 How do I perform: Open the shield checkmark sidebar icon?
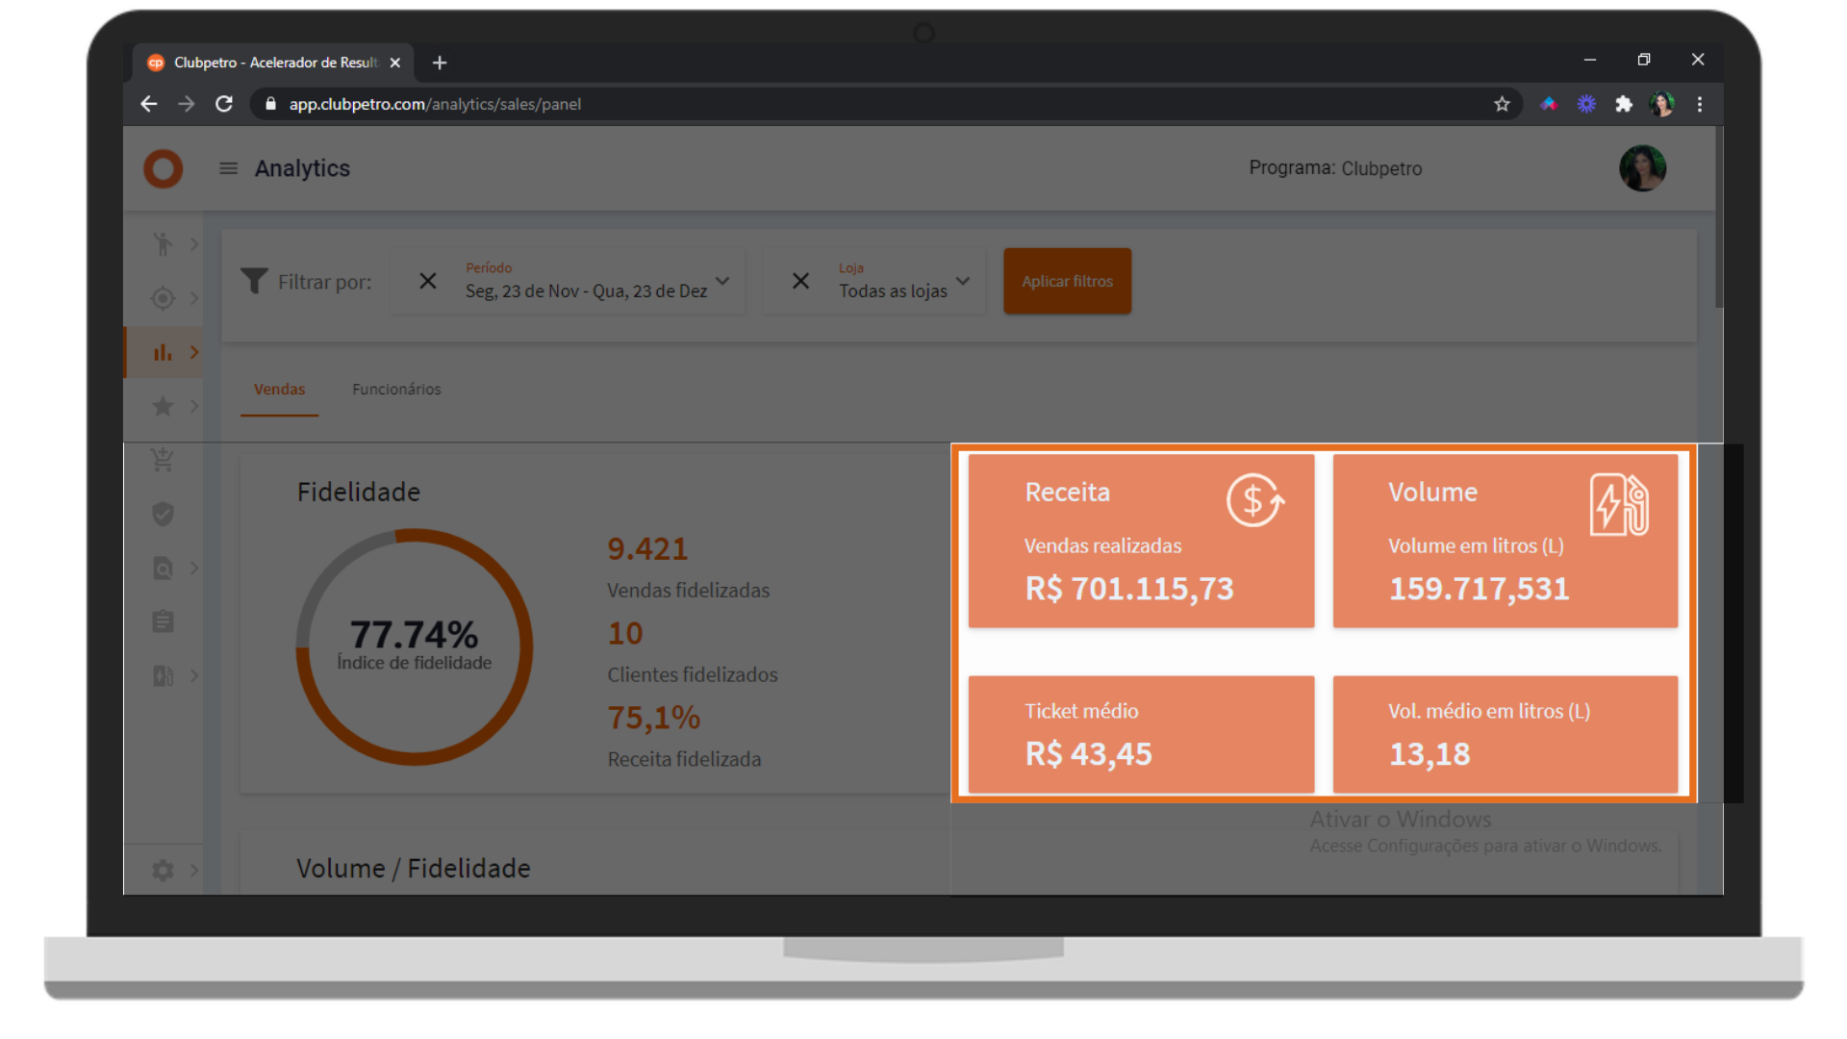163,514
